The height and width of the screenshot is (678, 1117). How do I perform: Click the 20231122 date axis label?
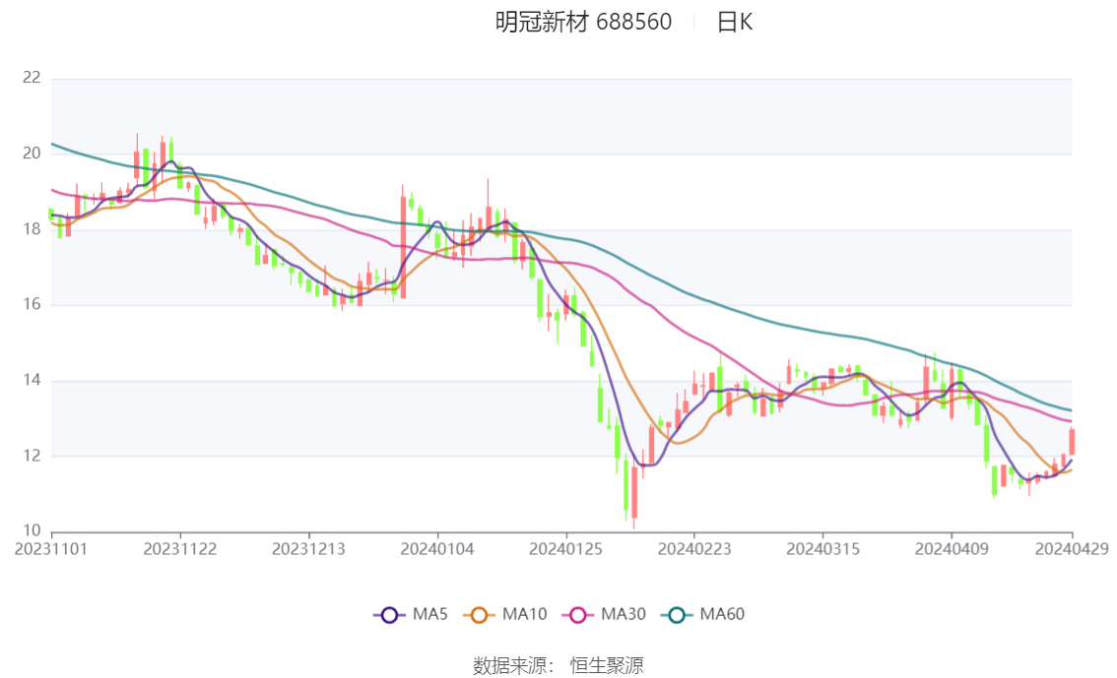(x=180, y=549)
